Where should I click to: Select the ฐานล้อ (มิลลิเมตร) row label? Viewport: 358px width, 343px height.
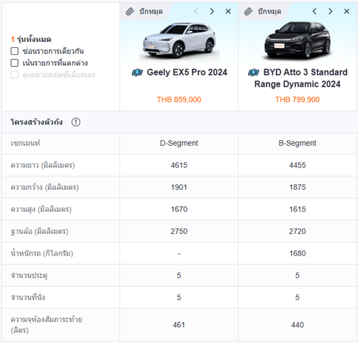[39, 231]
